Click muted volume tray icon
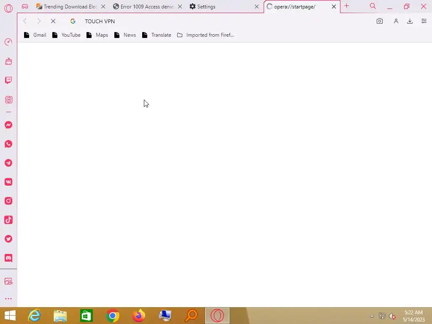This screenshot has height=324, width=432. (392, 316)
